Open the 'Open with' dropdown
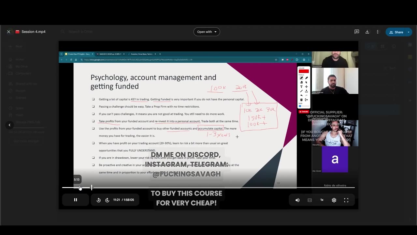The width and height of the screenshot is (417, 235). [x=207, y=32]
